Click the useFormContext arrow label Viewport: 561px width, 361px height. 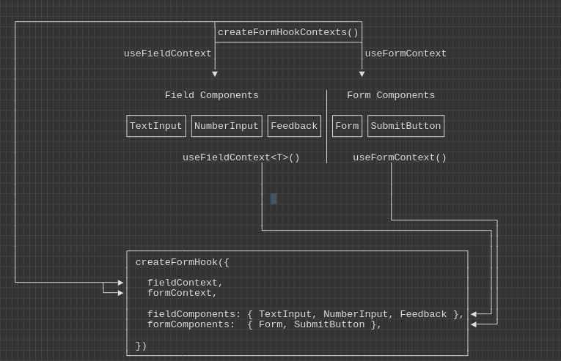tap(406, 53)
